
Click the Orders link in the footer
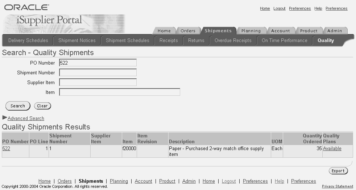pyautogui.click(x=65, y=181)
